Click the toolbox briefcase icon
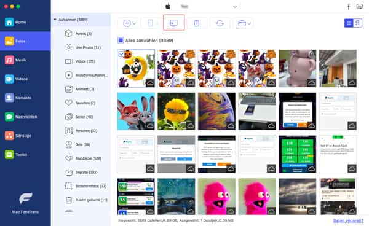 coord(242,23)
